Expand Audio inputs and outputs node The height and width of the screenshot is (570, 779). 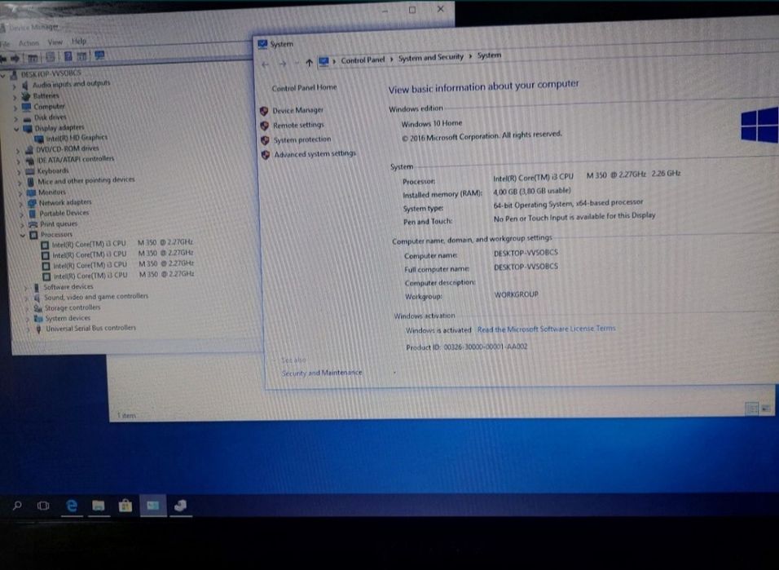(15, 86)
